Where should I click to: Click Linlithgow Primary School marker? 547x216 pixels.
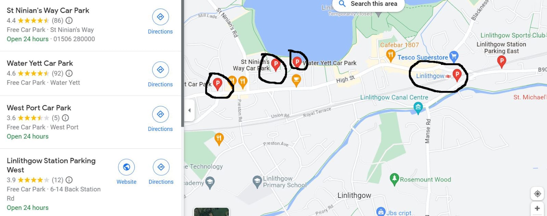(257, 182)
